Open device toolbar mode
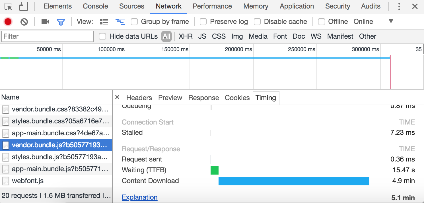The height and width of the screenshot is (203, 424). (x=23, y=6)
